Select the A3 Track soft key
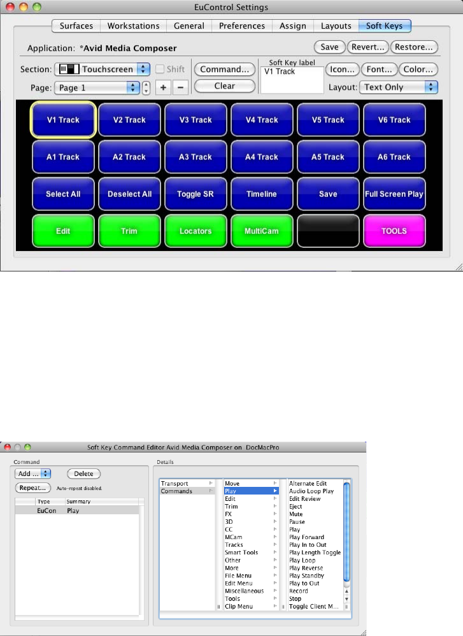The image size is (463, 636). (196, 157)
